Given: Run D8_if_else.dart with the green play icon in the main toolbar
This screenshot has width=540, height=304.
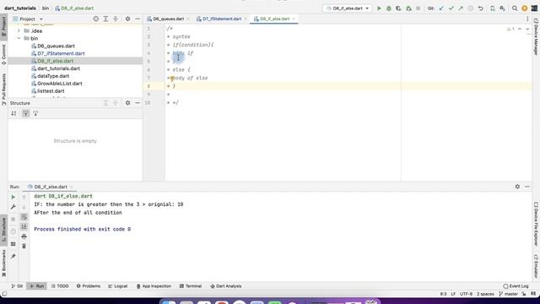Looking at the screenshot, I should point(379,8).
